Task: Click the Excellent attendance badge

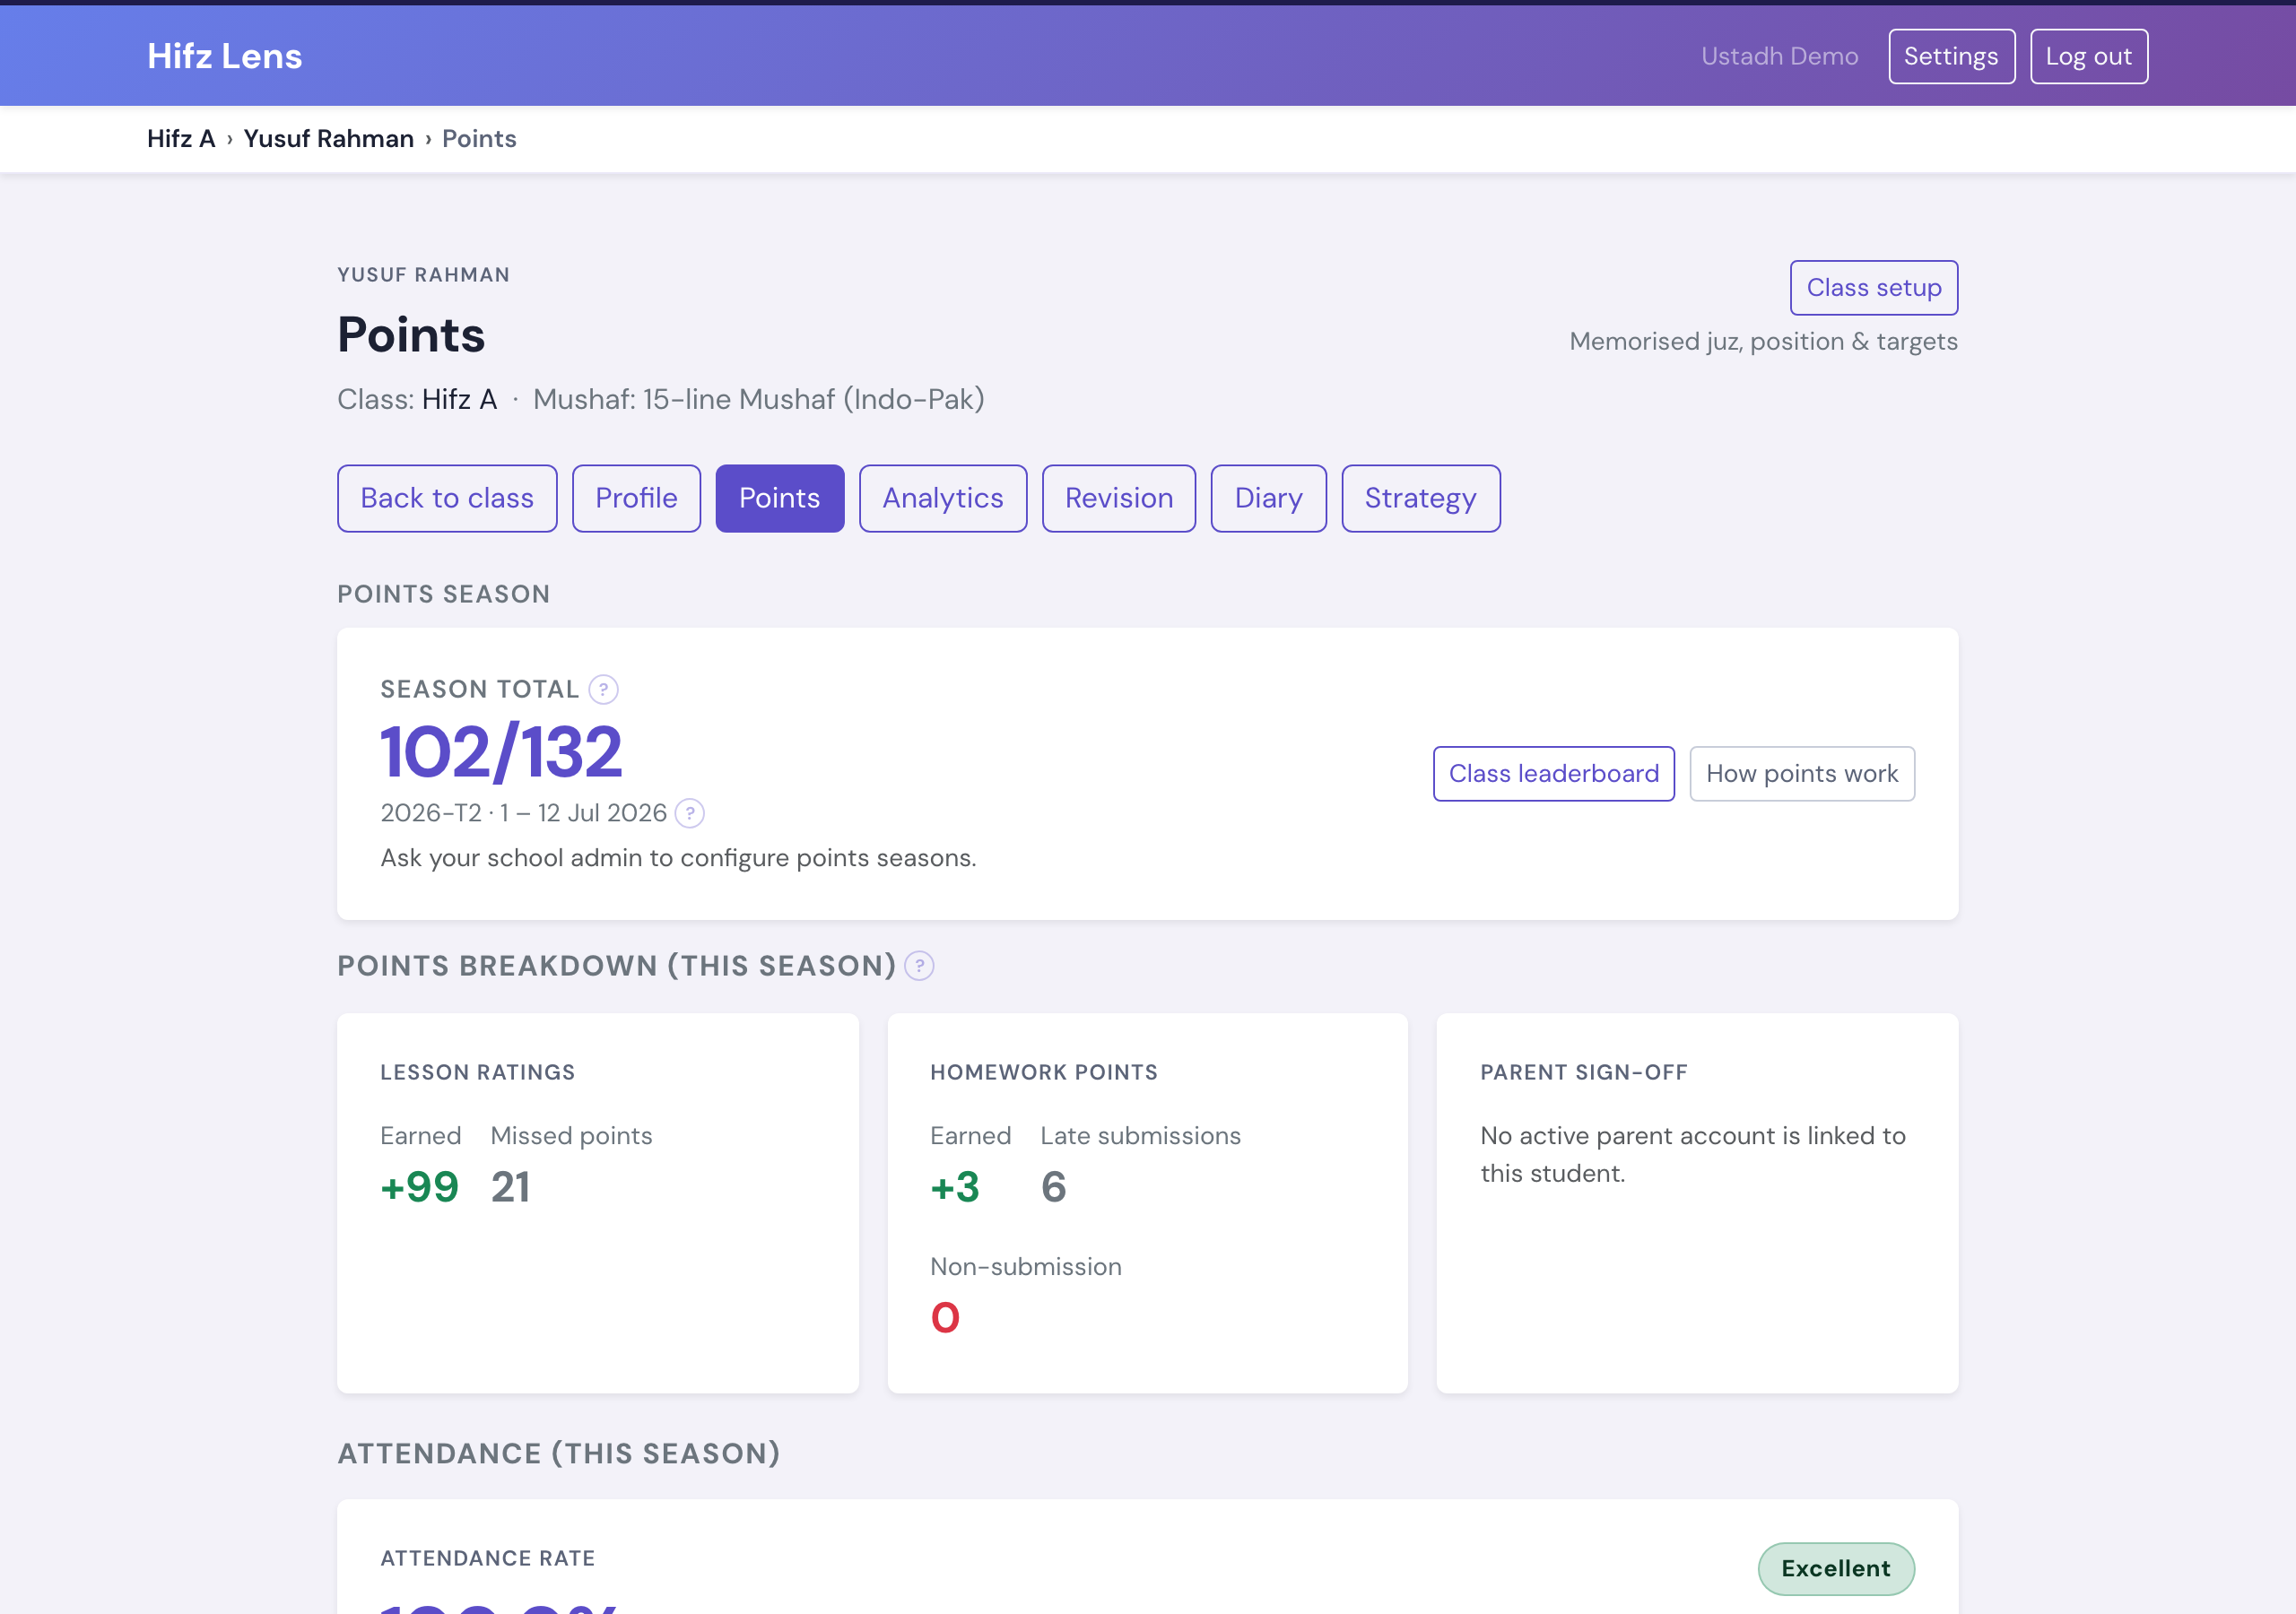Action: 1835,1568
